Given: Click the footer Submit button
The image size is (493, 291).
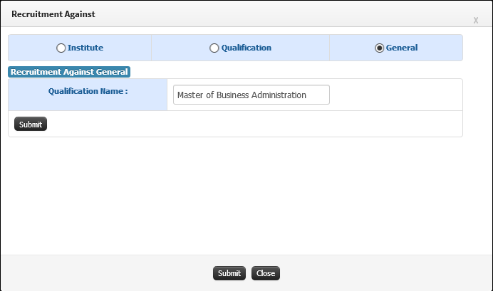Looking at the screenshot, I should pyautogui.click(x=229, y=273).
